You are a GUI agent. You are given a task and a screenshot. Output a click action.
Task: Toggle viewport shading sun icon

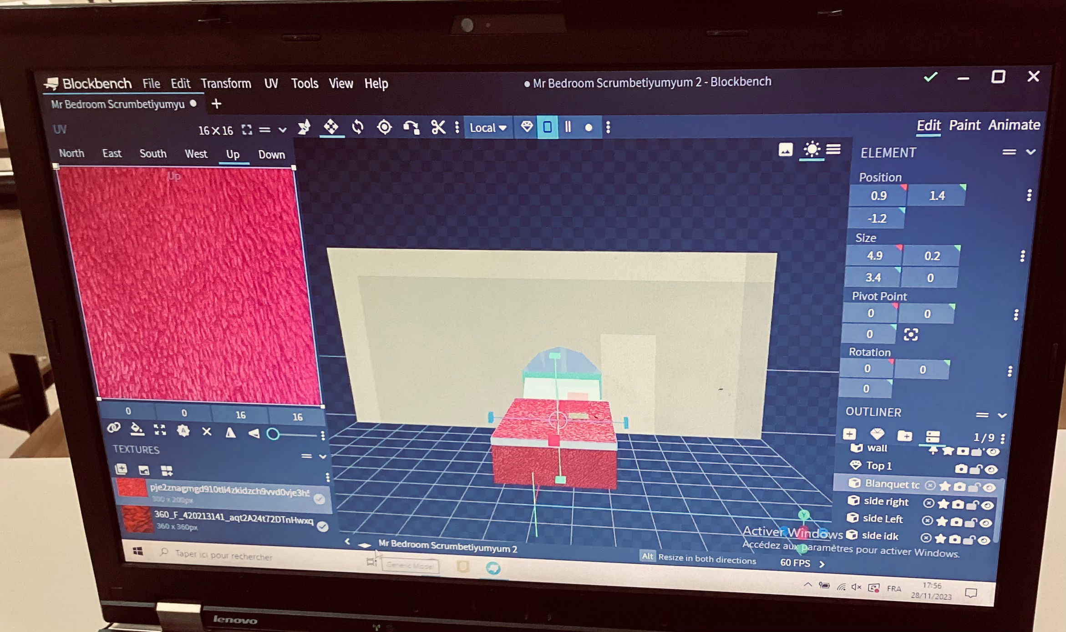(812, 149)
